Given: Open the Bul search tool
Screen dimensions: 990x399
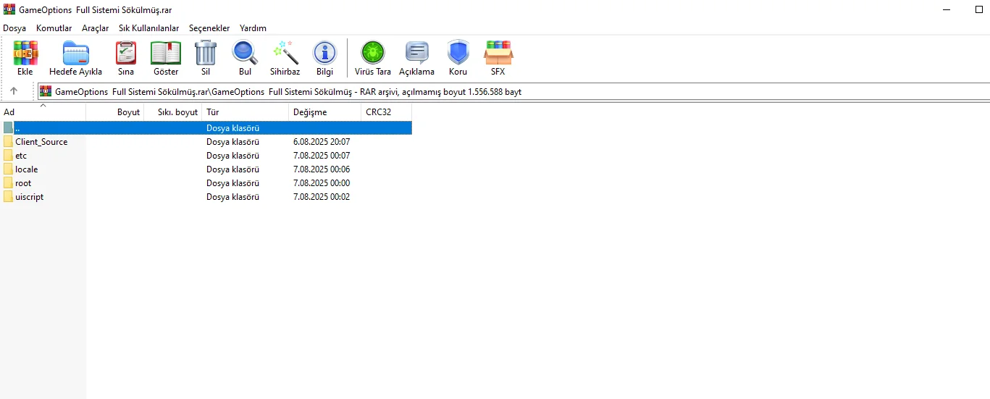Looking at the screenshot, I should click(245, 53).
